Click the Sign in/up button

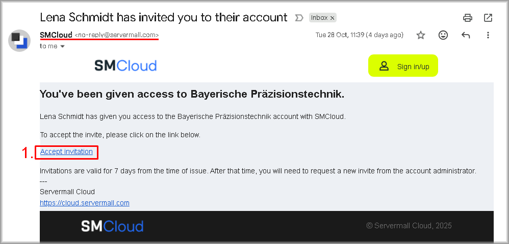click(403, 66)
